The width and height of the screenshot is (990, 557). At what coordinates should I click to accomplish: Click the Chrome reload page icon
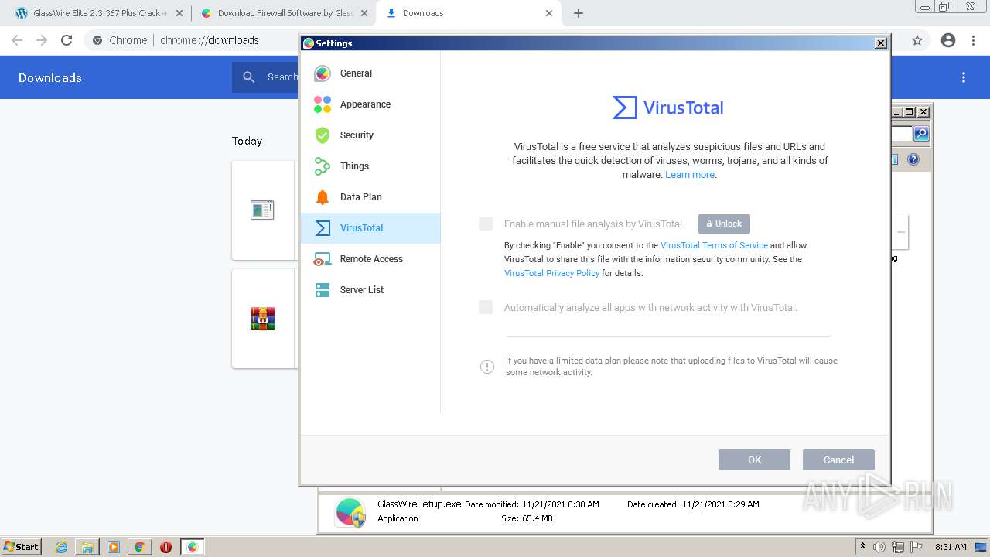(x=67, y=40)
